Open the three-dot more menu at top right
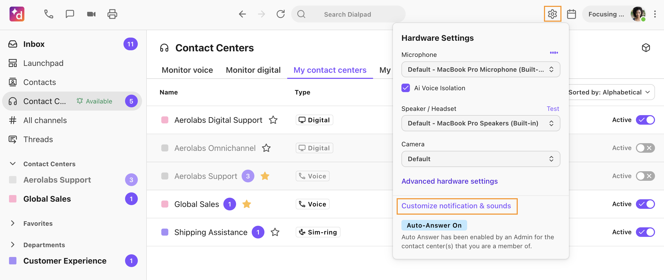 [655, 14]
